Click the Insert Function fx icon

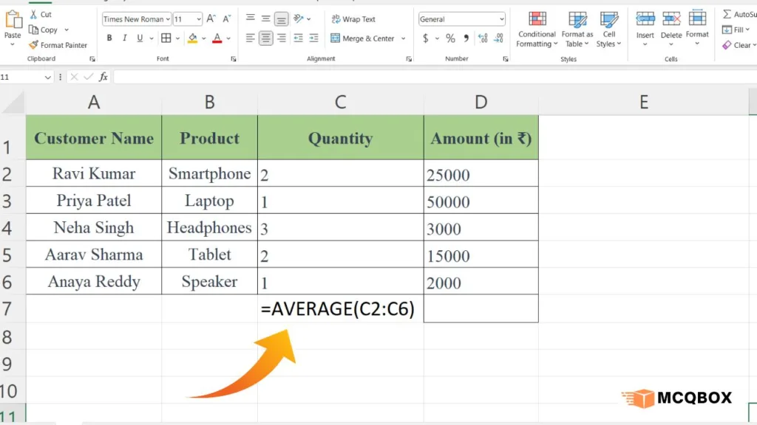pyautogui.click(x=103, y=77)
